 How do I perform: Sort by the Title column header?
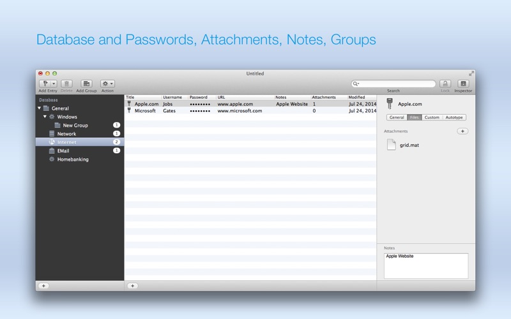pyautogui.click(x=143, y=98)
